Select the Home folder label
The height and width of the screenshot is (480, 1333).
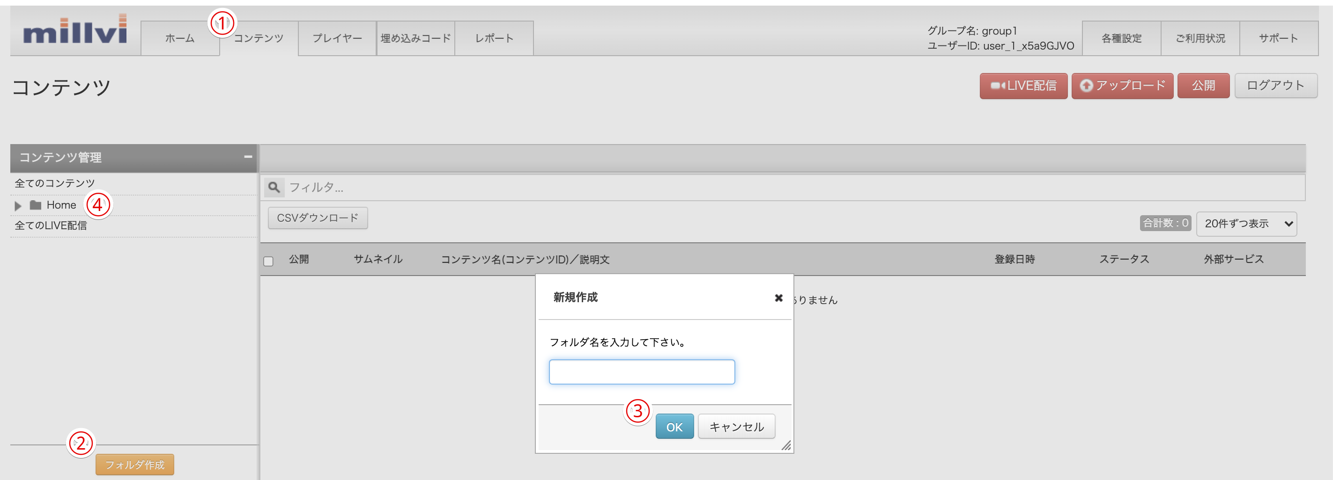click(61, 205)
